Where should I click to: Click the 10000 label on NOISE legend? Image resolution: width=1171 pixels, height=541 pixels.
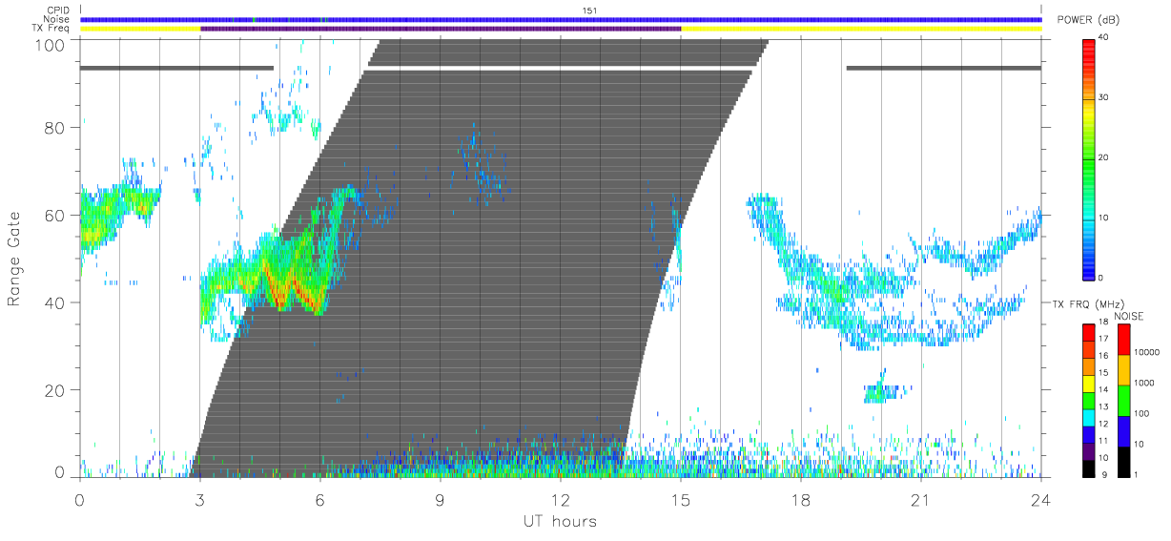1145,352
